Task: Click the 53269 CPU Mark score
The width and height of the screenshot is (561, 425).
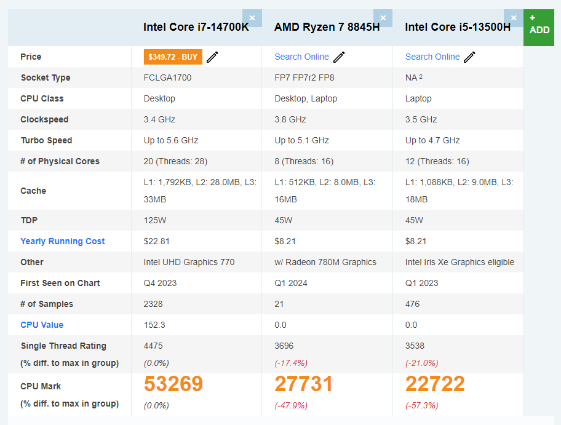Action: click(x=173, y=384)
